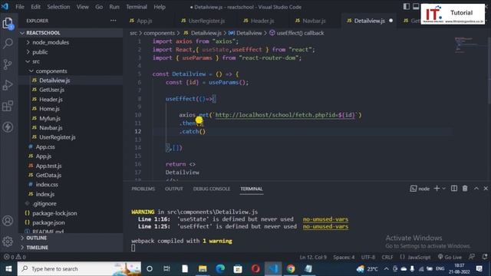The image size is (491, 276).
Task: Expand the TIMELINE section
Action: point(37,247)
